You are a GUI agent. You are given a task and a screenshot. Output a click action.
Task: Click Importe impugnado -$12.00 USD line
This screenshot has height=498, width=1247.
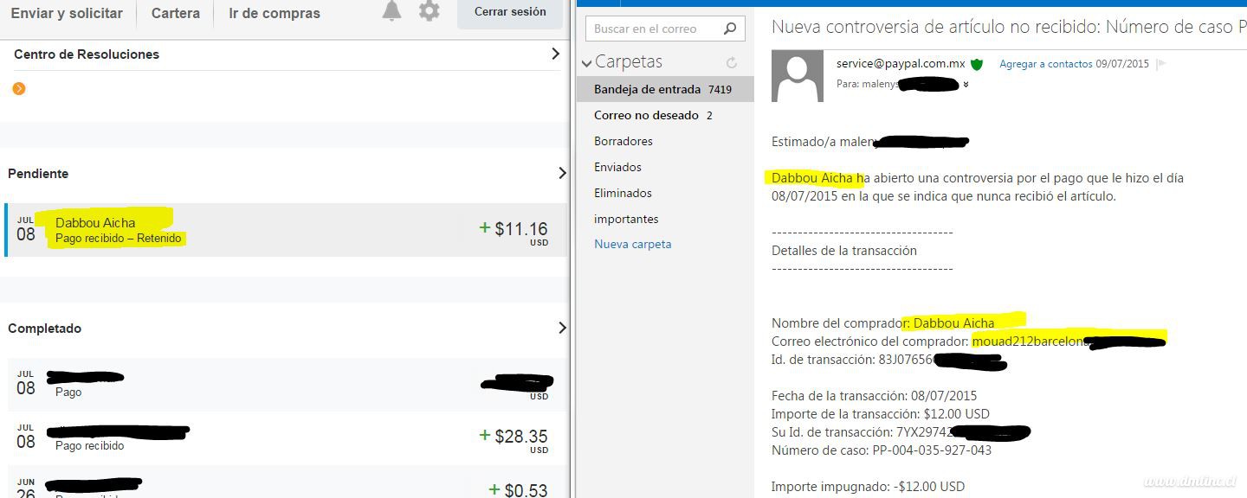tap(868, 486)
